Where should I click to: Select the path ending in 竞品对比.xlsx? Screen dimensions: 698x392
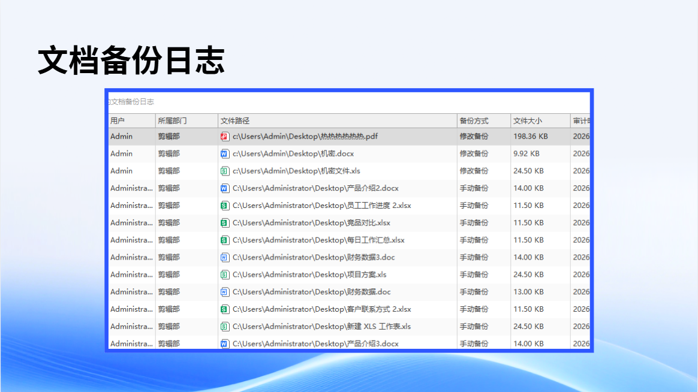point(312,223)
